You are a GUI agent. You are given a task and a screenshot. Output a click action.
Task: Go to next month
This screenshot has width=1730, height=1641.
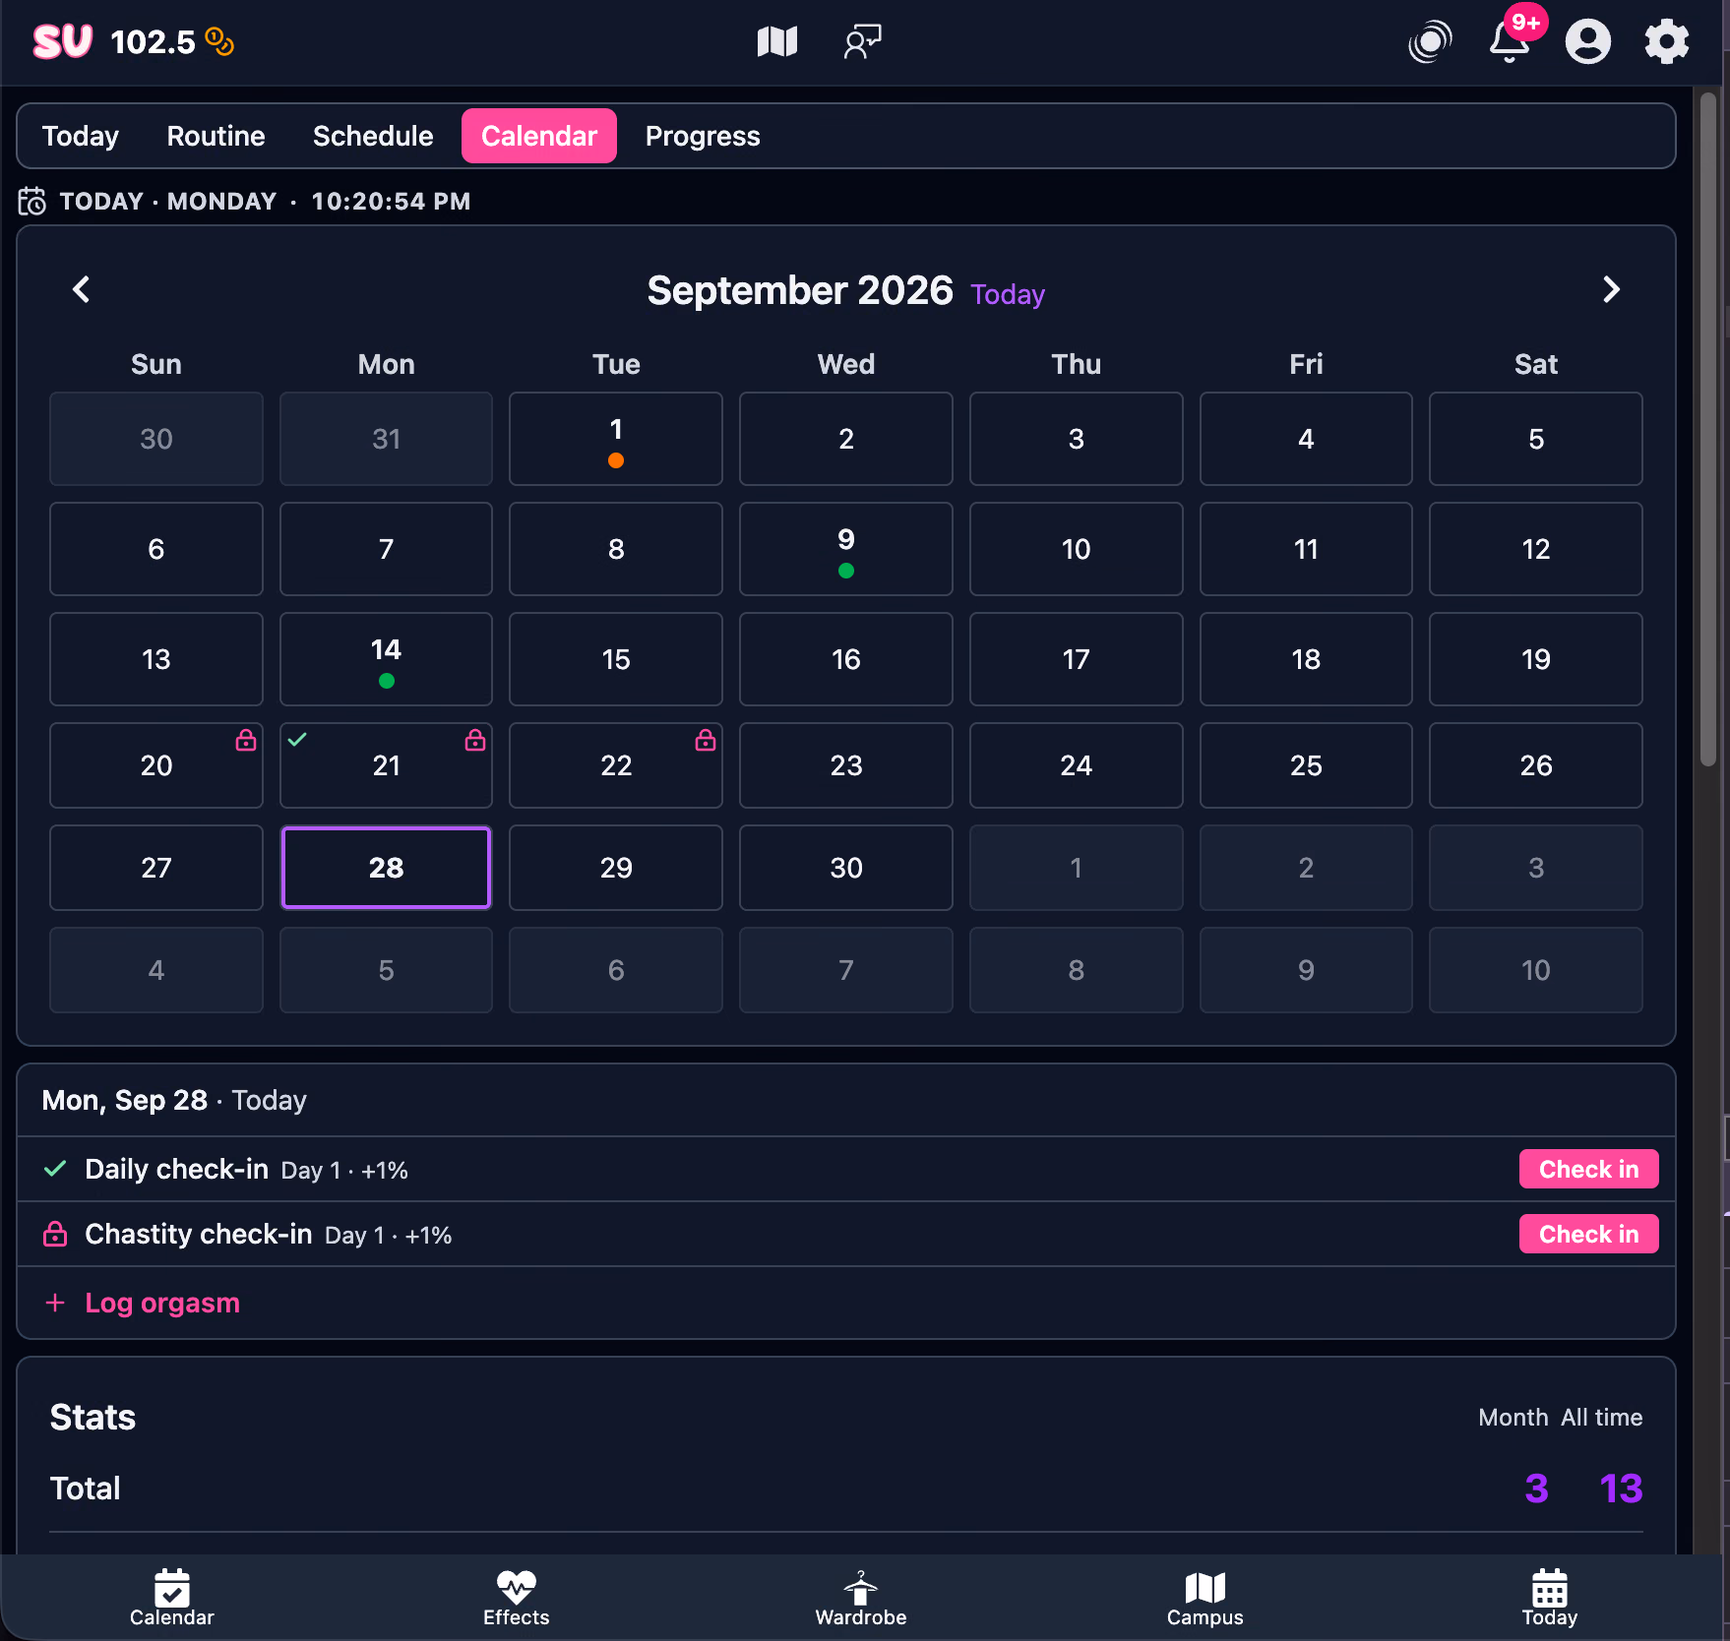point(1611,289)
